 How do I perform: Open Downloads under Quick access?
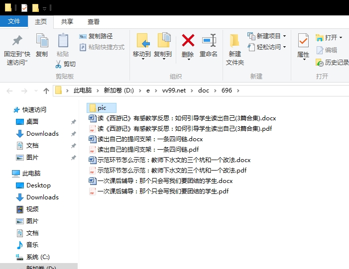click(37, 134)
